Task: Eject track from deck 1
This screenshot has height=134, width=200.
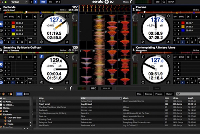Action: (67, 42)
